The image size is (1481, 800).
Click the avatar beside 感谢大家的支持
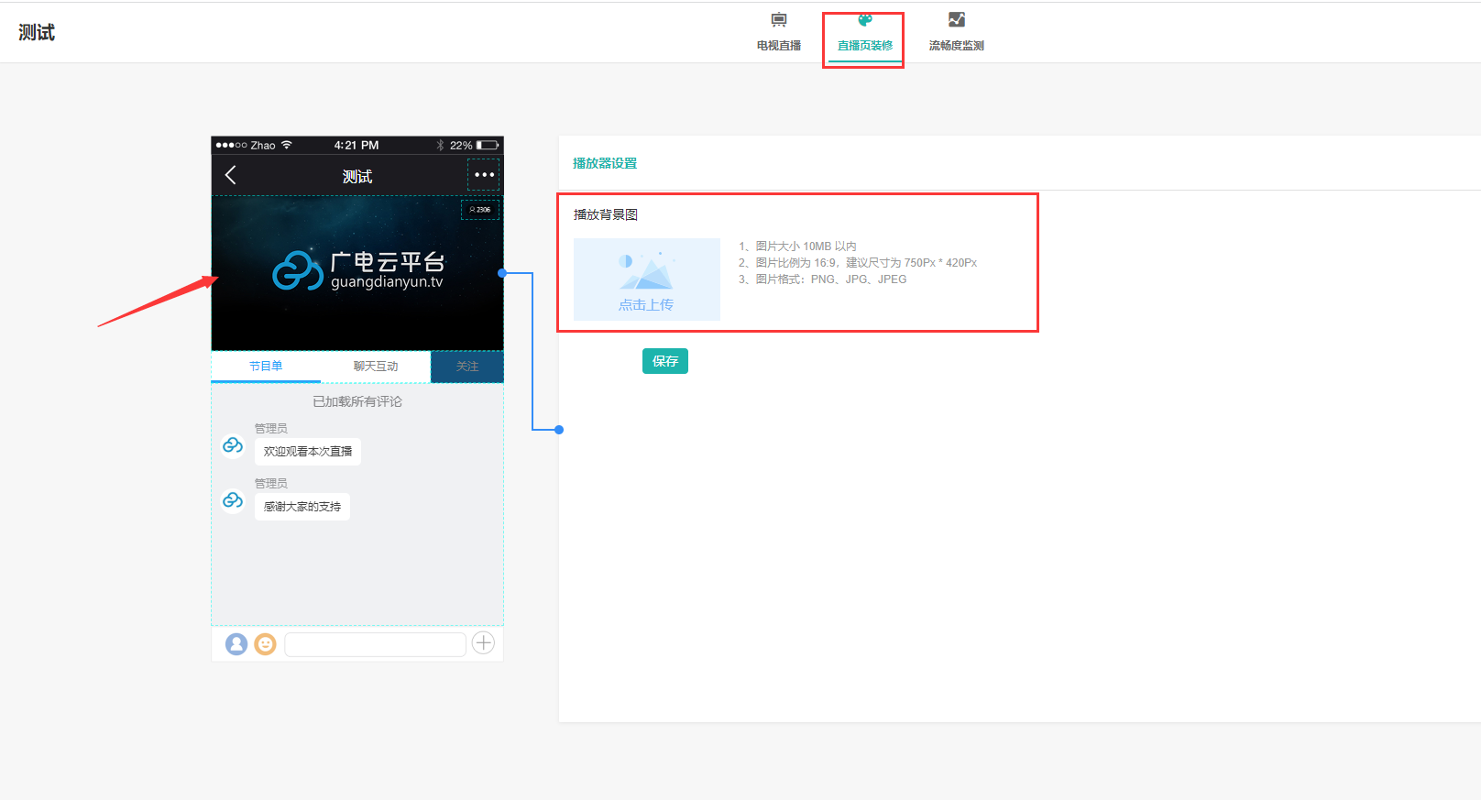(x=233, y=500)
